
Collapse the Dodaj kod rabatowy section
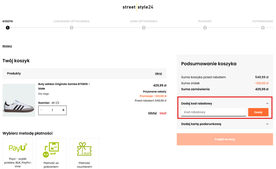pos(267,104)
